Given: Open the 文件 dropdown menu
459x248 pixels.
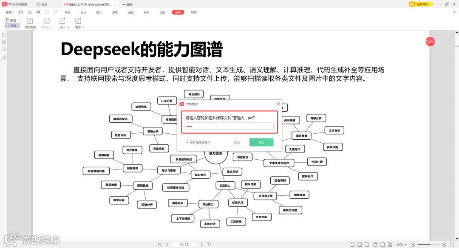Looking at the screenshot, I should (9, 12).
